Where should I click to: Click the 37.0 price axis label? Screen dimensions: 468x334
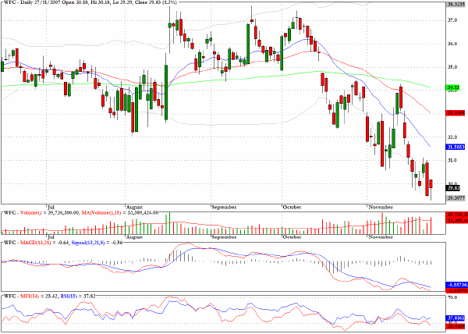(452, 20)
